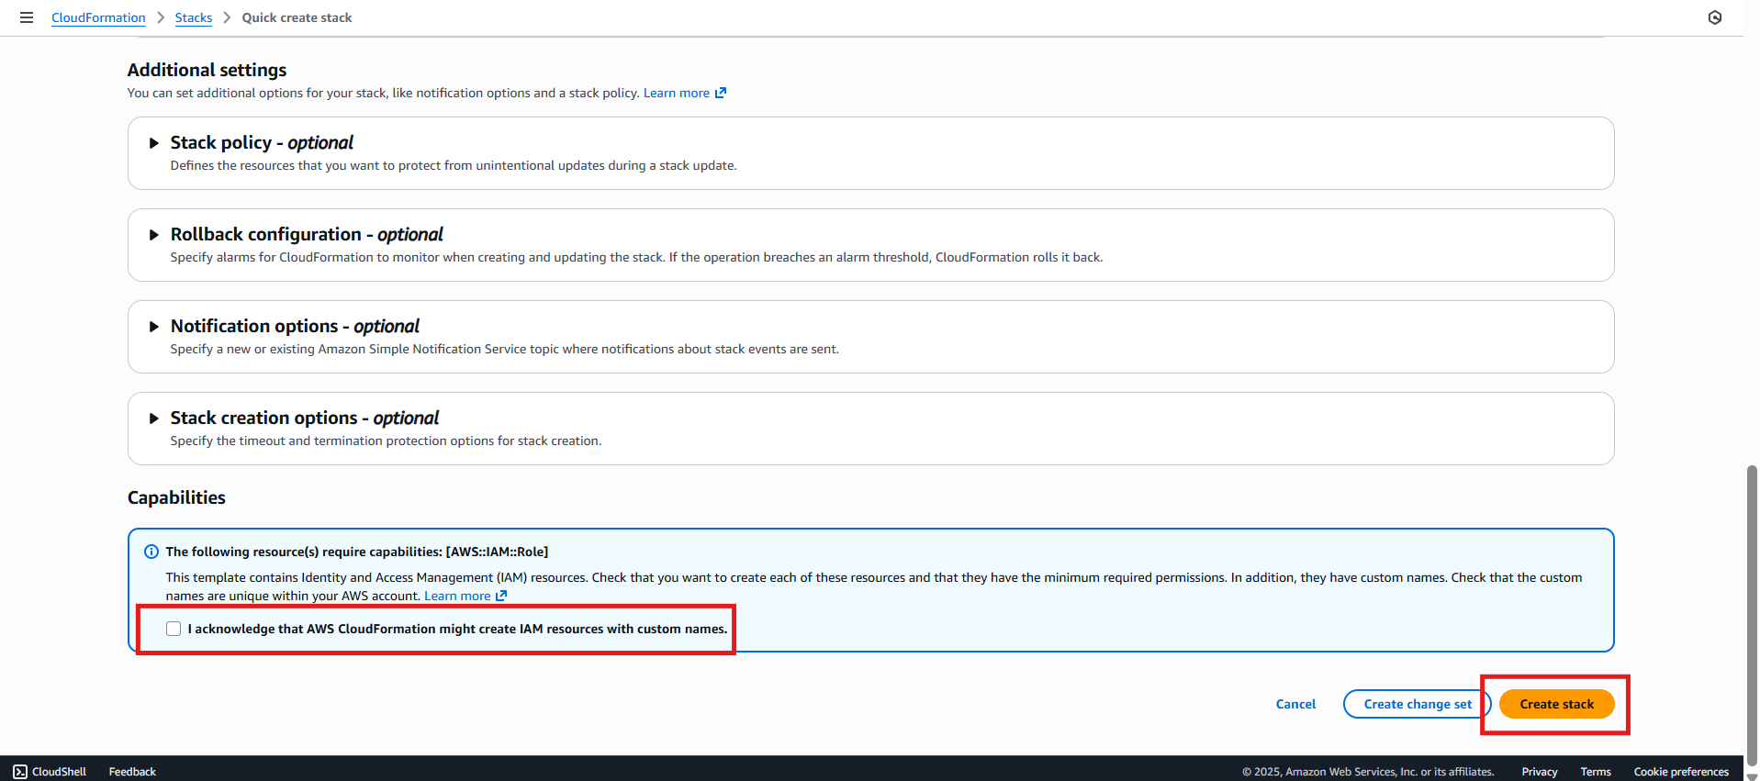Click the vertical page scrollbar thumb
Image resolution: width=1760 pixels, height=781 pixels.
[1751, 615]
